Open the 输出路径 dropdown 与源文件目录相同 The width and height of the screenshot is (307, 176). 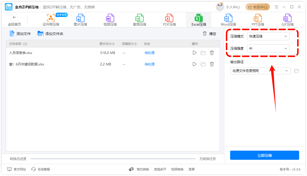coord(261,71)
